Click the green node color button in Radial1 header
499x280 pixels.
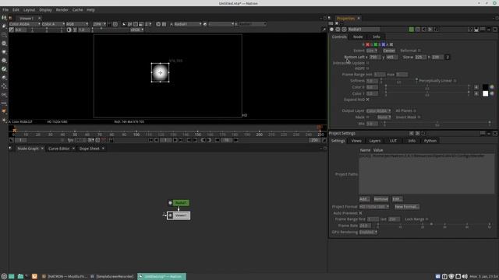[x=412, y=30]
